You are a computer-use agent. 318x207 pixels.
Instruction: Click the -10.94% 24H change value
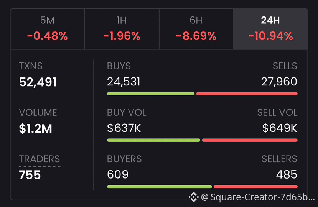pos(270,36)
